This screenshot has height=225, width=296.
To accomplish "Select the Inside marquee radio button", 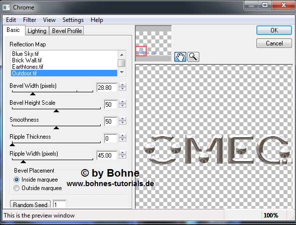I will 17,180.
